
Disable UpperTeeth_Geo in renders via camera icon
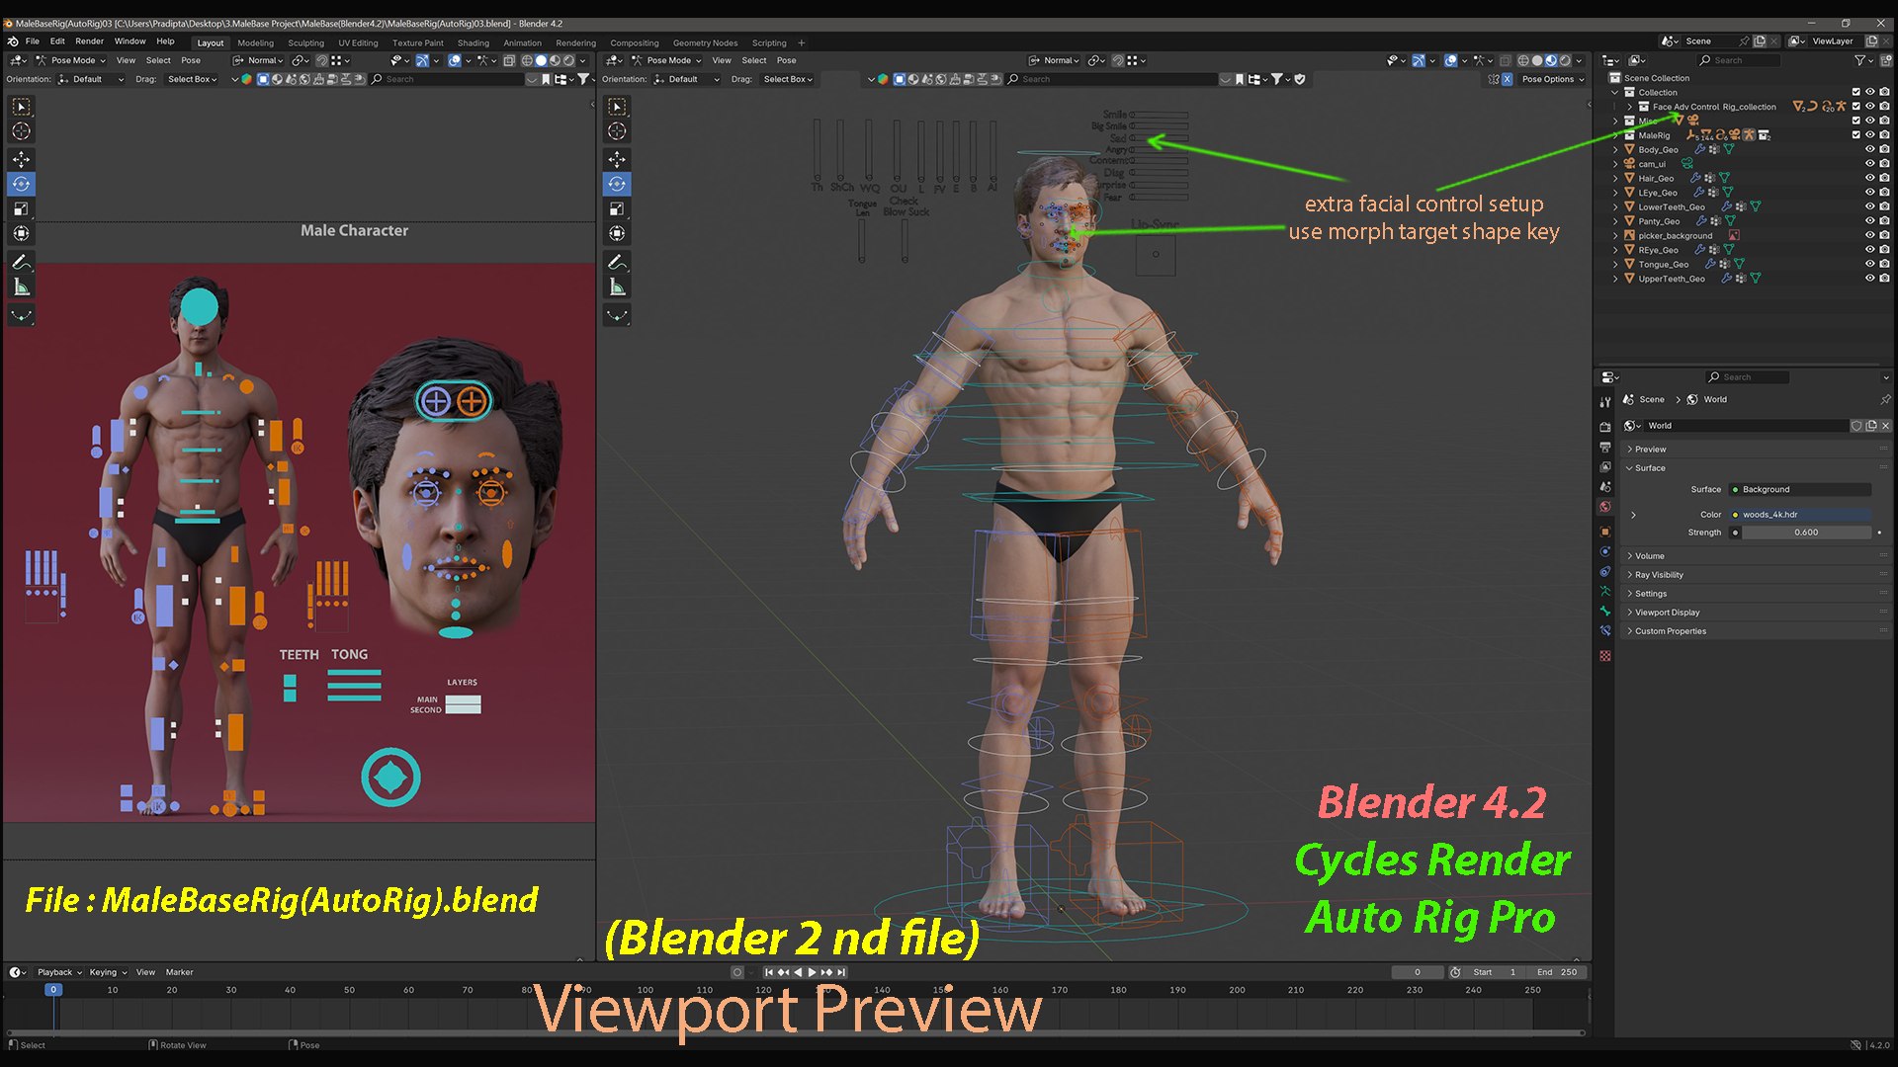pos(1884,279)
